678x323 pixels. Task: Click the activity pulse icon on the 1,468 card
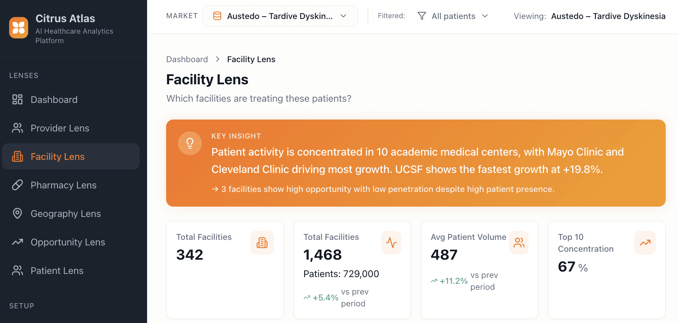tap(391, 243)
